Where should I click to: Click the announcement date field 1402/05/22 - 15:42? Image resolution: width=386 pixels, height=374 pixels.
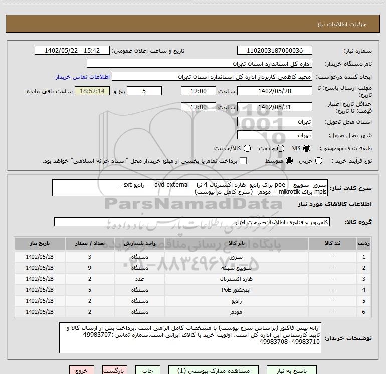pyautogui.click(x=72, y=51)
